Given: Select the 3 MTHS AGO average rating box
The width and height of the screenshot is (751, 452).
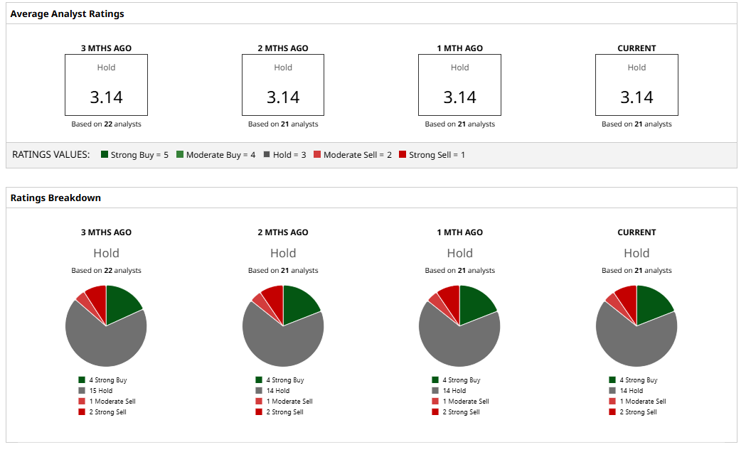Looking at the screenshot, I should [x=107, y=85].
